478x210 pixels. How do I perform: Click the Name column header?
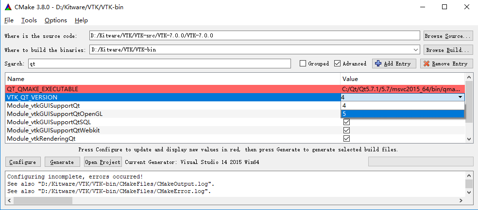click(x=172, y=79)
